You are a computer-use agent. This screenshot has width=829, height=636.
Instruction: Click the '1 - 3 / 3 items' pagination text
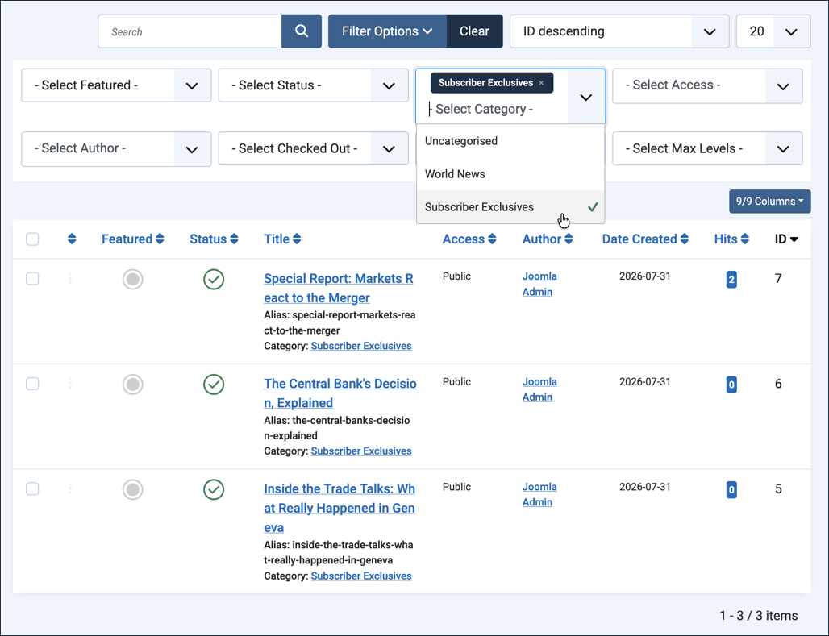pos(758,615)
